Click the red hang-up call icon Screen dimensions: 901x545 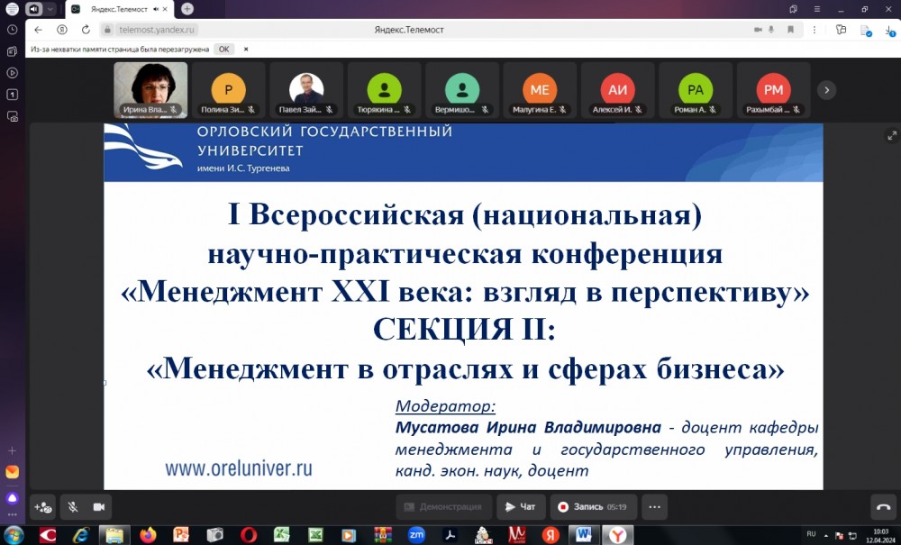tap(883, 507)
